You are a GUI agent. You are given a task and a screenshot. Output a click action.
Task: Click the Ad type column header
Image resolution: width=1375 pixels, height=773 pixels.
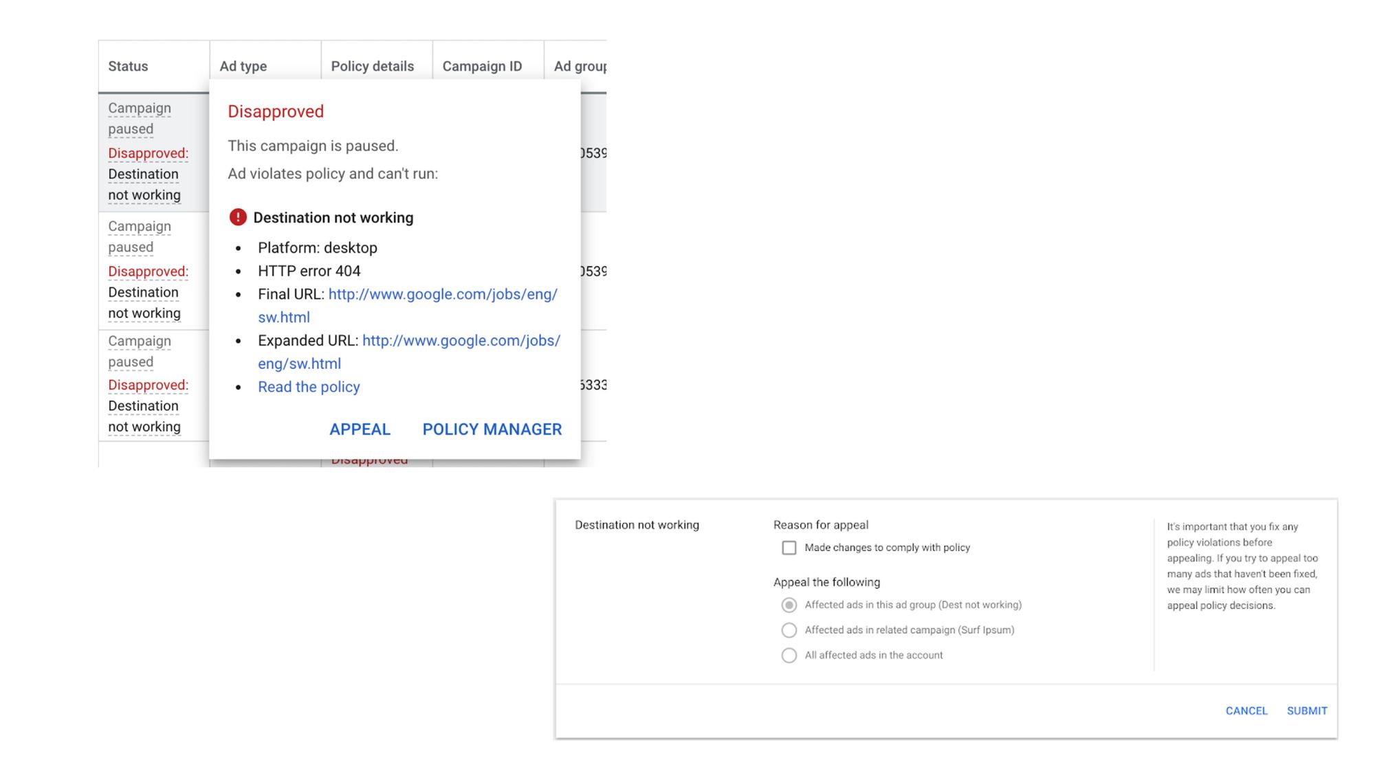(242, 66)
